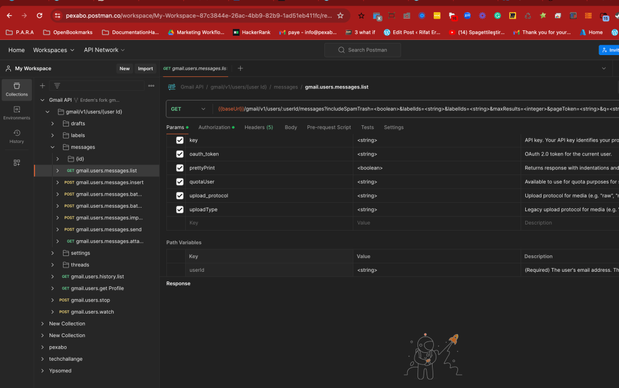View site information icon in address bar
Viewport: 619px width, 388px height.
(x=57, y=16)
